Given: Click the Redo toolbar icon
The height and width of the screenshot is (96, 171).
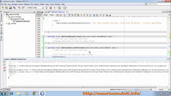Looking at the screenshot, I should pyautogui.click(x=23, y=8).
